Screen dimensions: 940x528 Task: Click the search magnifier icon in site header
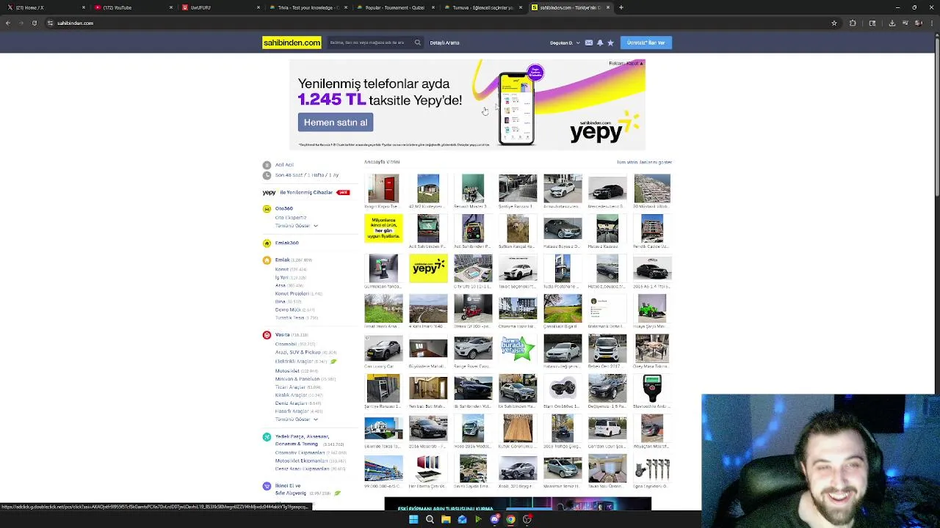coord(418,43)
